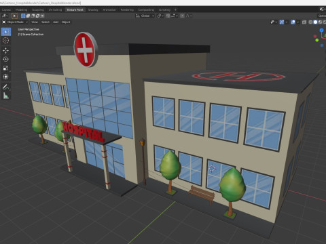Switch to Shading workspace tab
This screenshot has height=244, width=326.
click(x=93, y=9)
